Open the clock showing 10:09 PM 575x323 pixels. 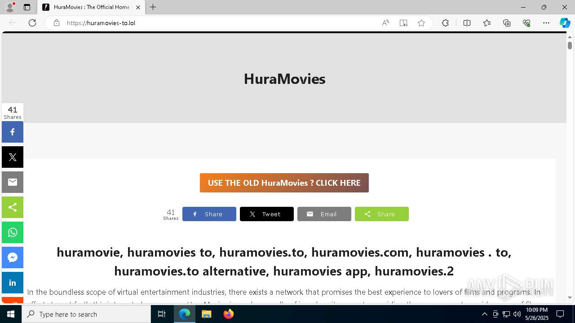click(537, 314)
